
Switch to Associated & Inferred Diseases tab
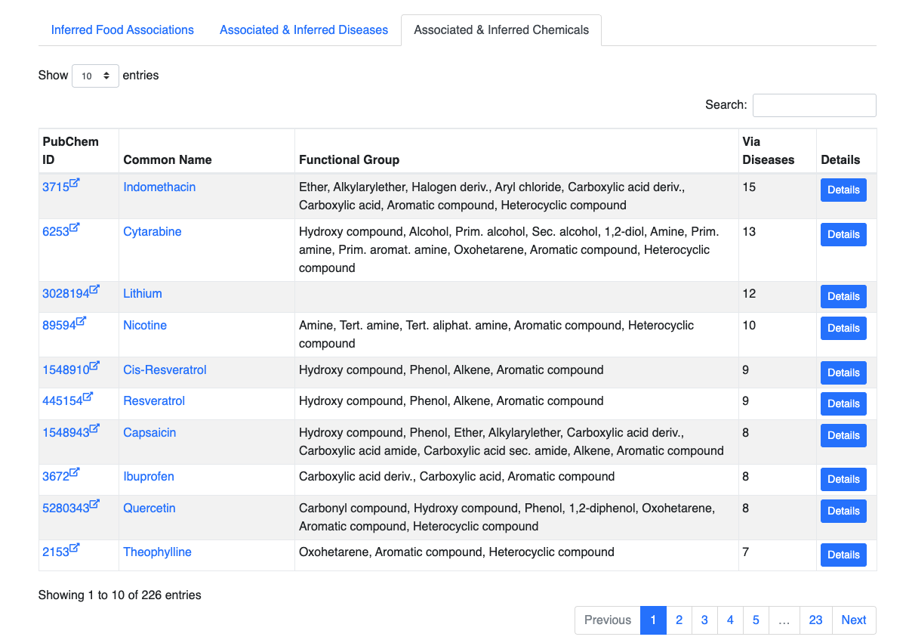click(304, 30)
